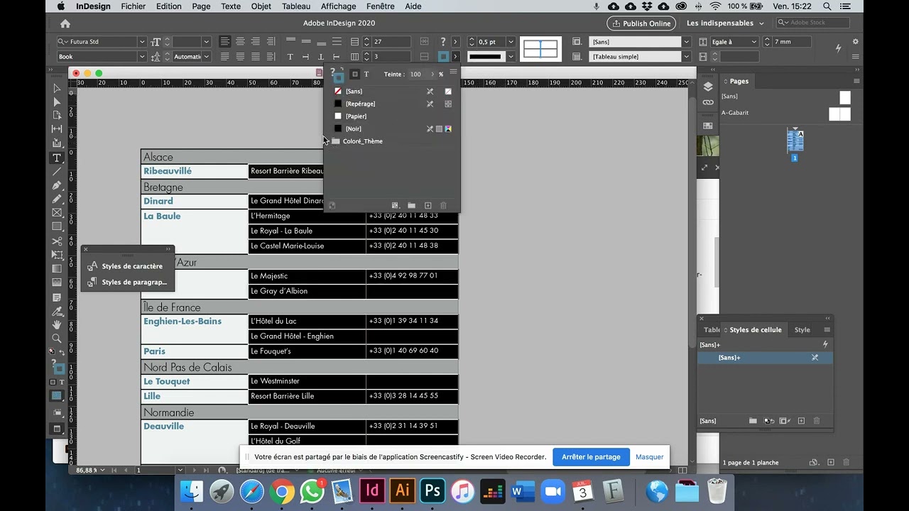Open the Objet menu
This screenshot has width=909, height=511.
point(261,6)
